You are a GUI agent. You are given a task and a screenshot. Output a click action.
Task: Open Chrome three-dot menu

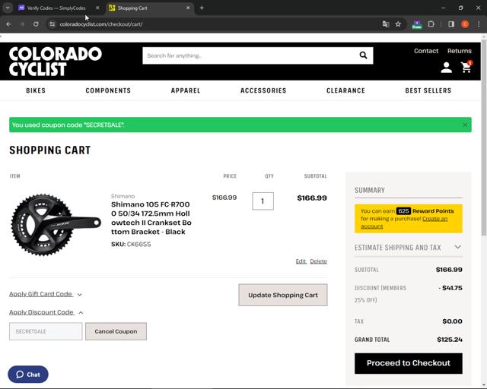coord(479,24)
